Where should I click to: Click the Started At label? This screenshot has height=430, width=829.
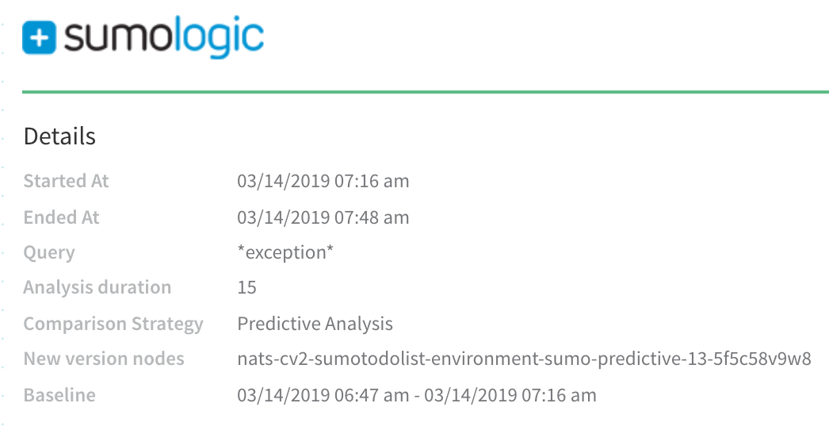[x=66, y=181]
